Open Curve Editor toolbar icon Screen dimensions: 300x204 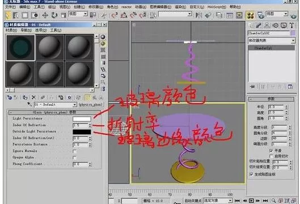229,15
